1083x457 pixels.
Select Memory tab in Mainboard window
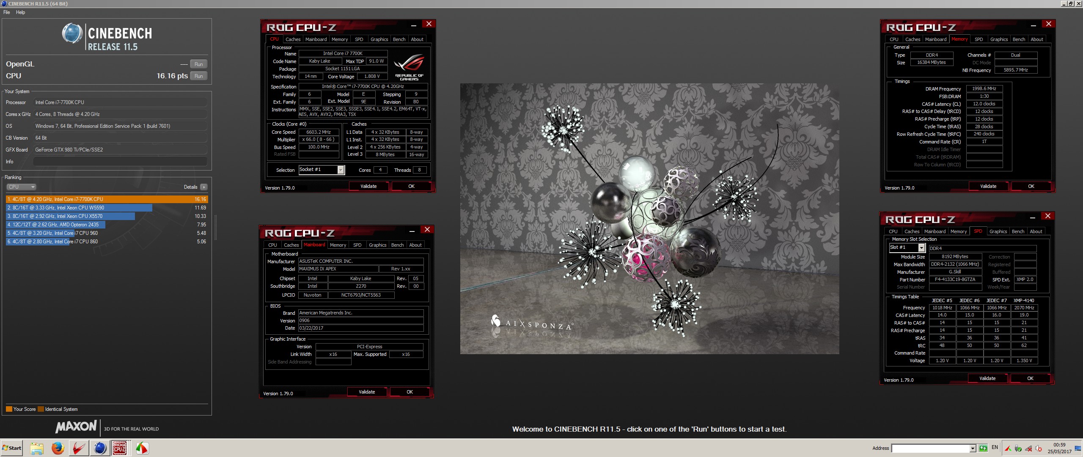(338, 245)
